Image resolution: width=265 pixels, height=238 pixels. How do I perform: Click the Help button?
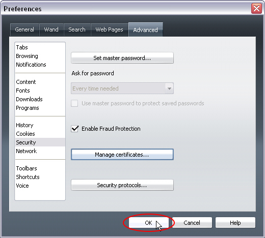(x=235, y=223)
